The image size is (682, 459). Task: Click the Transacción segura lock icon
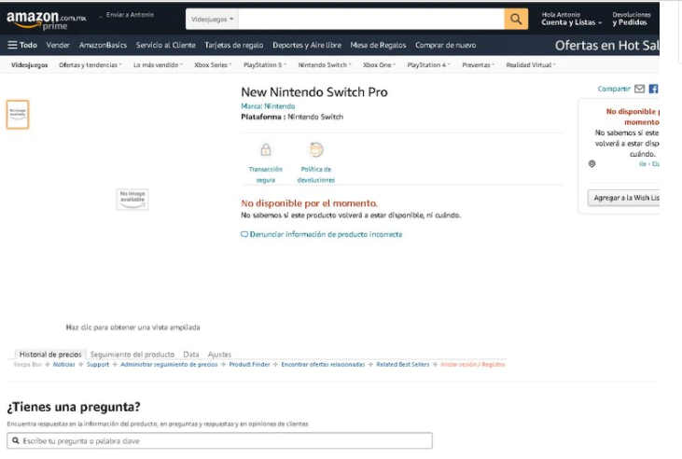click(x=265, y=150)
